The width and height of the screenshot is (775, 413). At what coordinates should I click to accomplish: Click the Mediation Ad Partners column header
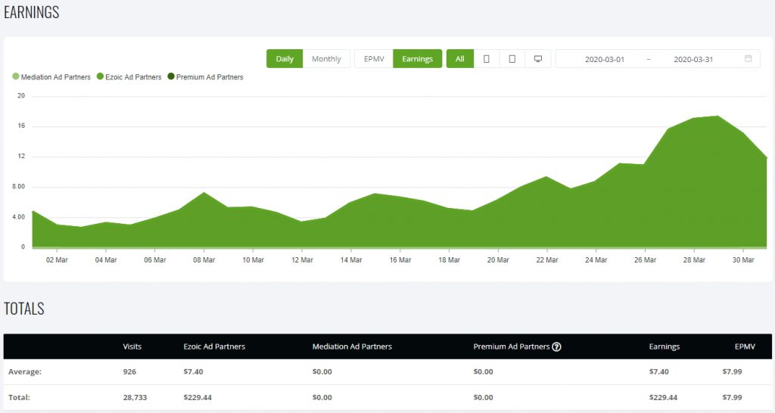(x=352, y=346)
